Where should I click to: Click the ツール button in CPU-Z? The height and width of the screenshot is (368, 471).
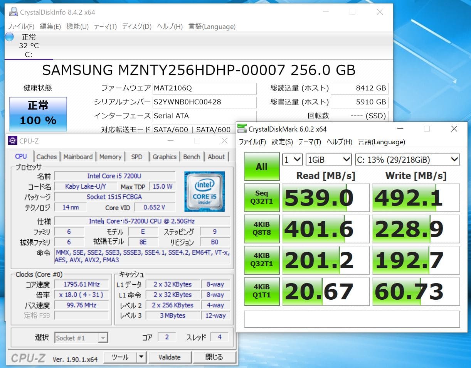[x=120, y=357]
